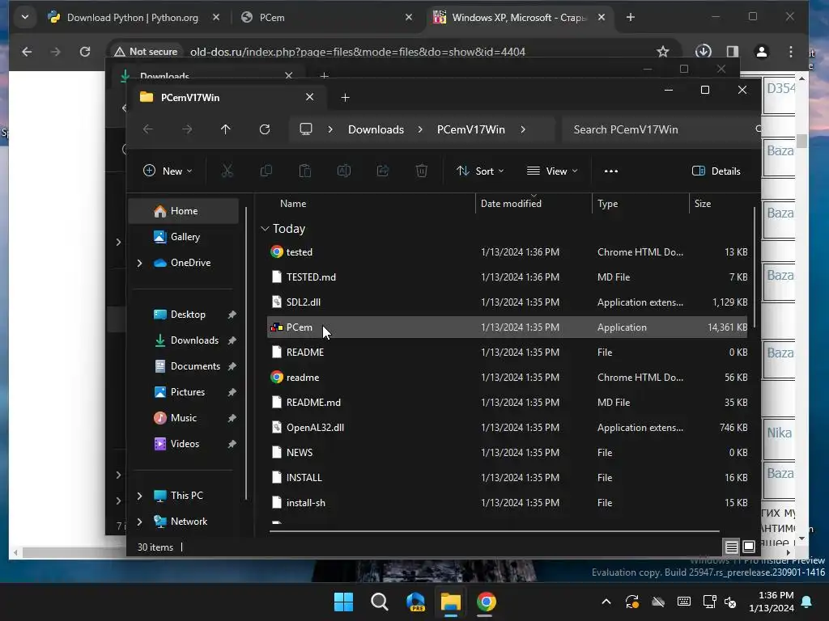Screen dimensions: 829x621
Task: Open the Chrome tab search dropdown
Action: tap(25, 18)
